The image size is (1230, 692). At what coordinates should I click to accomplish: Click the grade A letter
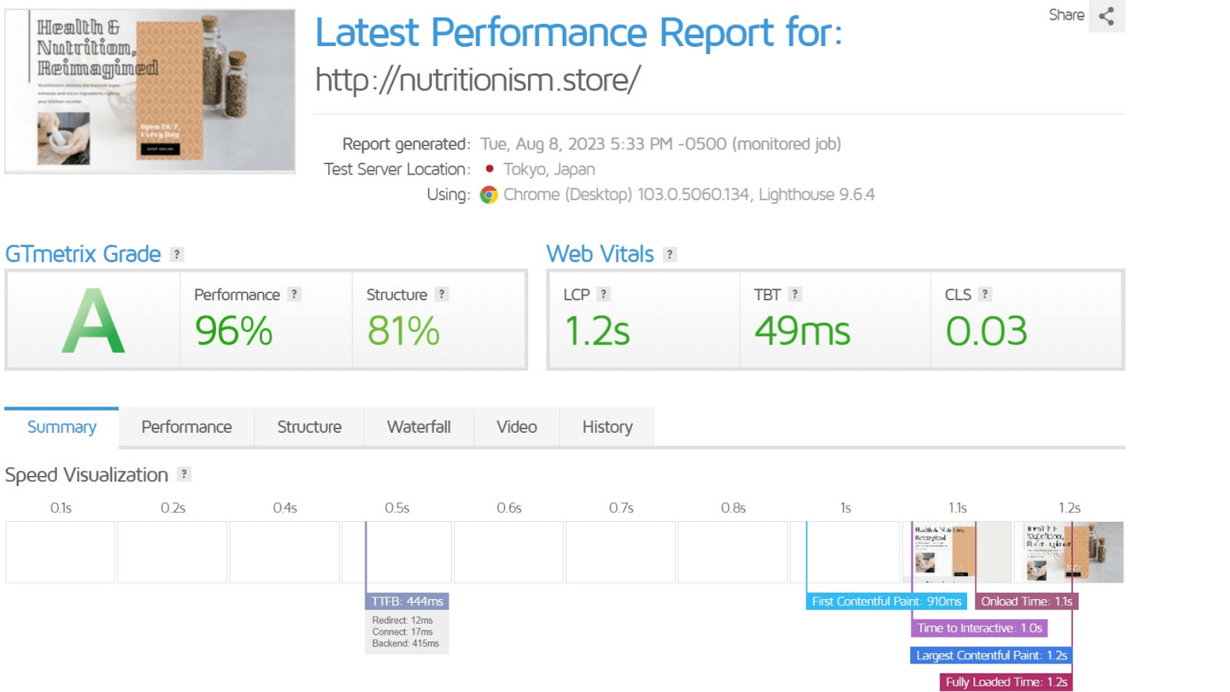click(x=93, y=321)
